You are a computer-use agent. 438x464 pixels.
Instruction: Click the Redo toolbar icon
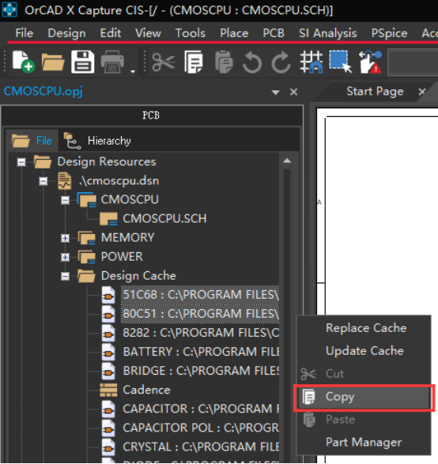tap(281, 62)
